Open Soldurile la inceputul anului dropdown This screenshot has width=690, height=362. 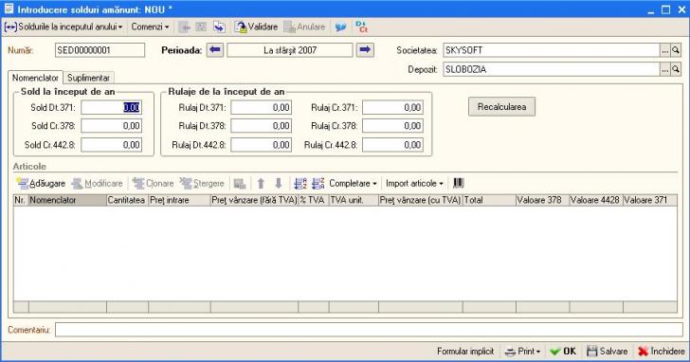(64, 27)
